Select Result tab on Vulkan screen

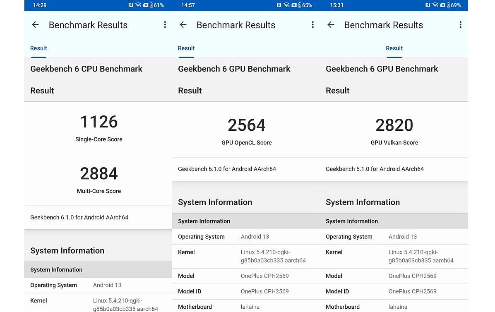click(394, 48)
